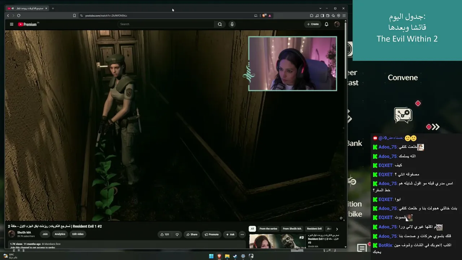The height and width of the screenshot is (260, 462).
Task: Share the video
Action: (192, 234)
